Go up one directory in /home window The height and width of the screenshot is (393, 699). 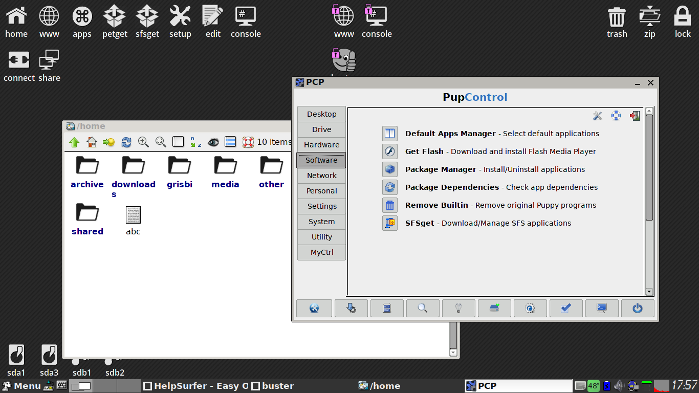(74, 142)
